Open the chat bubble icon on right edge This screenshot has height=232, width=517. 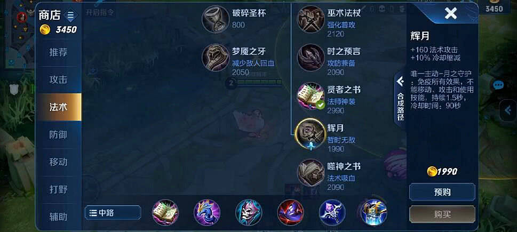point(498,85)
